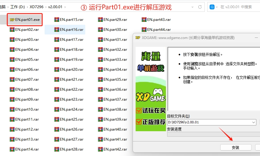Expand the chevron after v2.00.01 breadcrumb

tap(66, 7)
